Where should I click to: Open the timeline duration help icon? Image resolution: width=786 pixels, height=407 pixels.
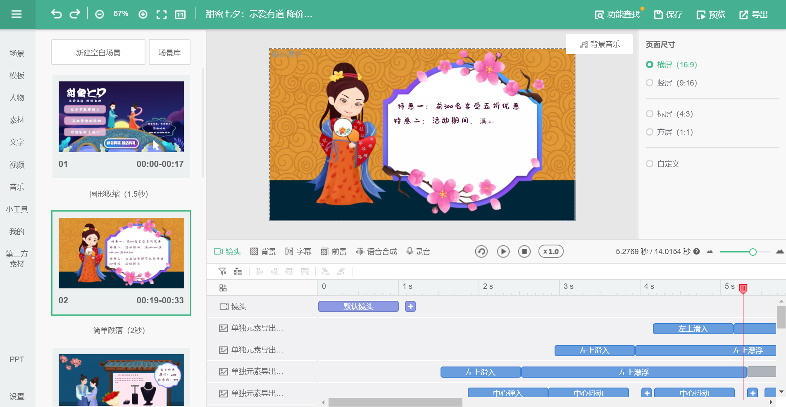pyautogui.click(x=696, y=251)
